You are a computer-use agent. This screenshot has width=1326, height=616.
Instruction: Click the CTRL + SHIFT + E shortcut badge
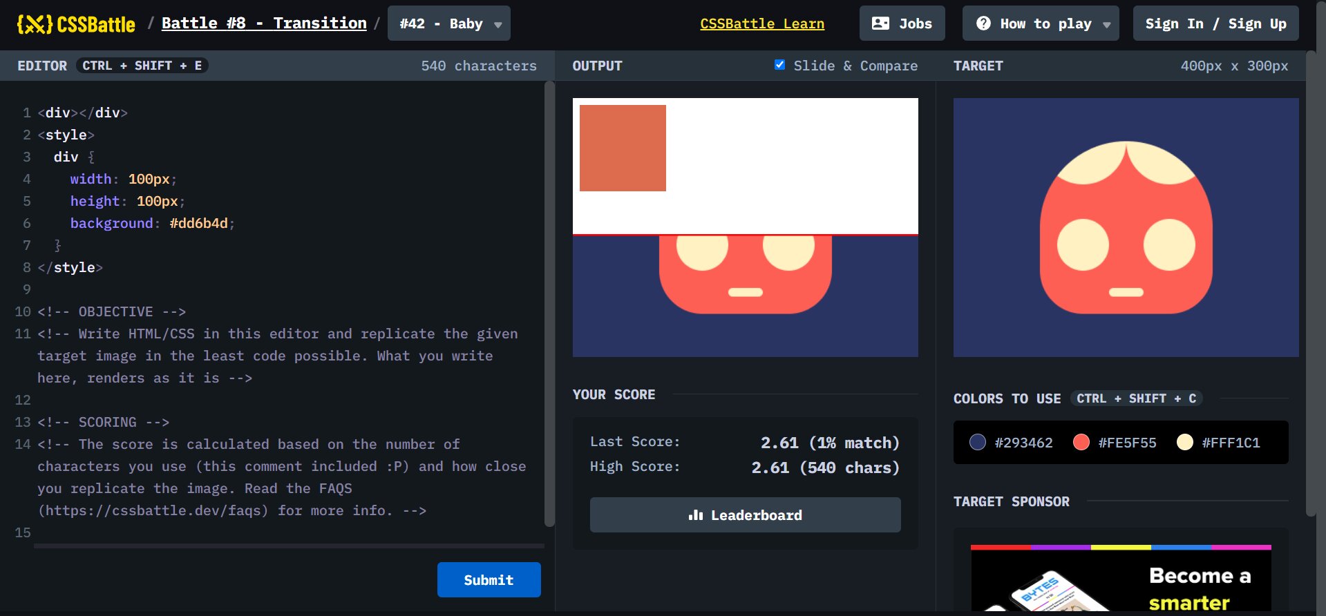pos(142,66)
